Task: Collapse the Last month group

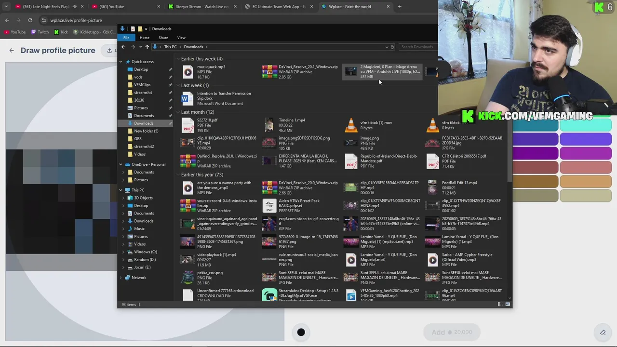Action: [177, 112]
